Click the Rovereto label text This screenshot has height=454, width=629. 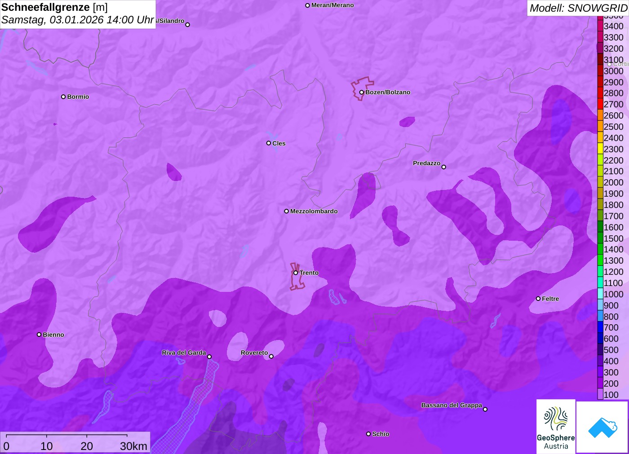[x=254, y=353]
